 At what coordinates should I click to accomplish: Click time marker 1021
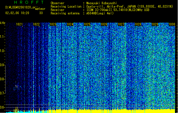pyautogui.click(x=19, y=24)
